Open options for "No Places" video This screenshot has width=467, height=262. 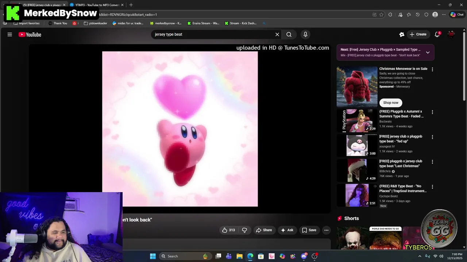click(x=432, y=187)
